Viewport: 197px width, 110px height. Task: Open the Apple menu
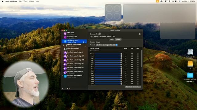(x=3, y=1)
